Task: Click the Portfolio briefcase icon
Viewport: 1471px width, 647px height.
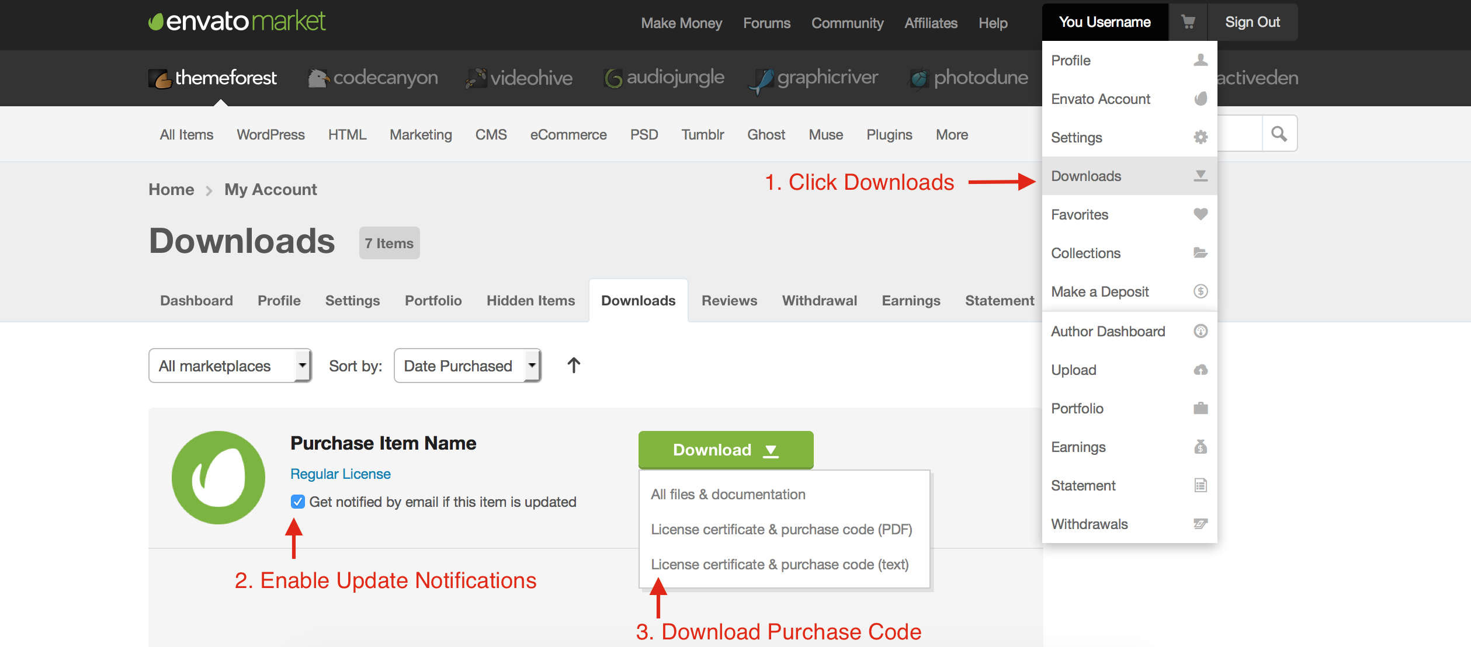Action: [1201, 408]
